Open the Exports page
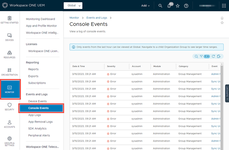Image resolution: width=229 pixels, height=150 pixels. [x=33, y=76]
